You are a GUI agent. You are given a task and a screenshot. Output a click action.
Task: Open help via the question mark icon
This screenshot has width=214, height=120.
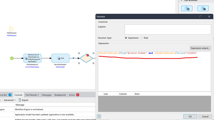coord(99,116)
